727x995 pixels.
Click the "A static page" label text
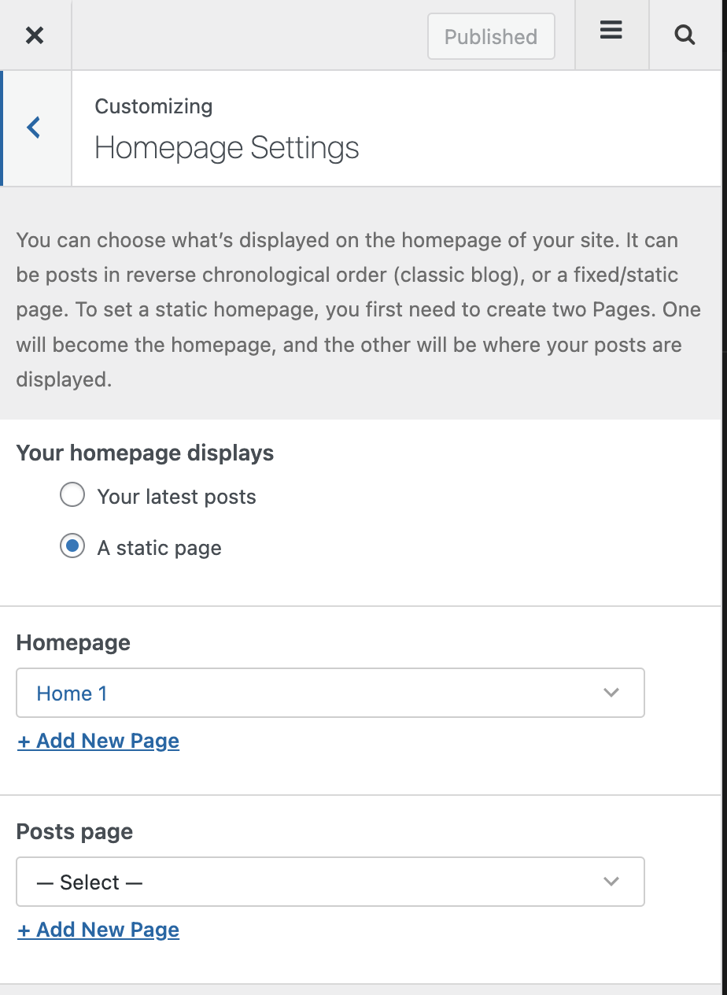[x=160, y=548]
